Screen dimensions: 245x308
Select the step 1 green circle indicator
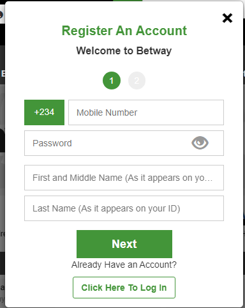(x=112, y=81)
